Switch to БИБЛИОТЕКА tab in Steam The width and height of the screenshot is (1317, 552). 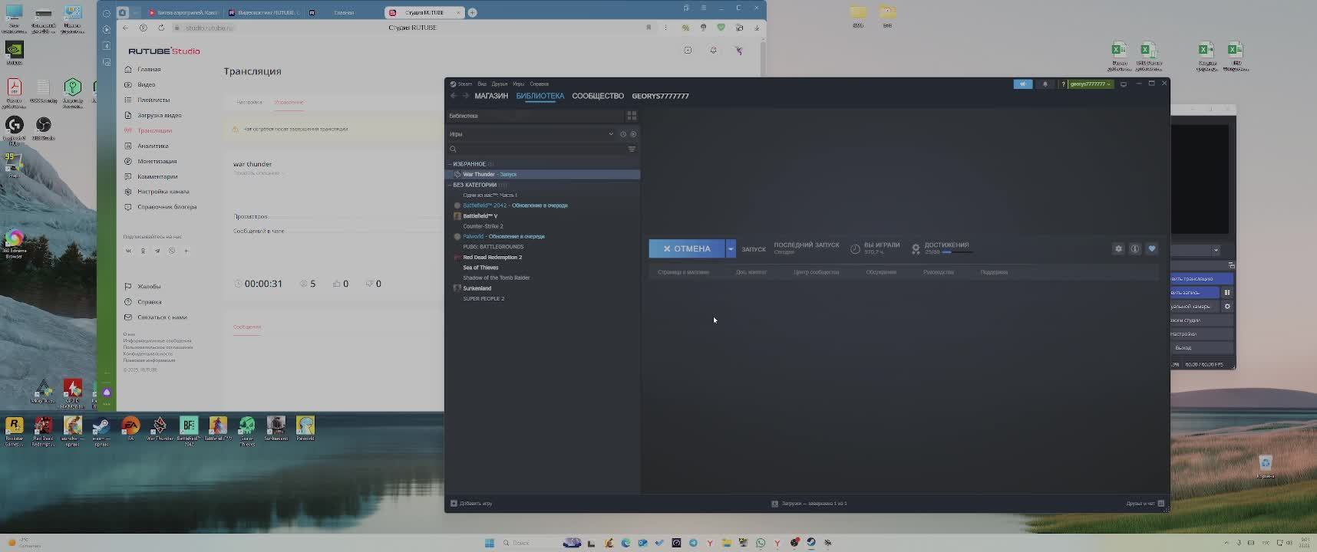(540, 96)
